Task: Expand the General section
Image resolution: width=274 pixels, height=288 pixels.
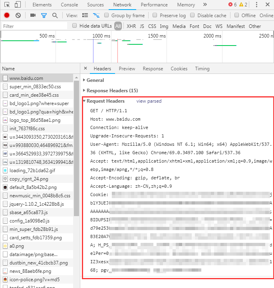Action: [x=95, y=80]
